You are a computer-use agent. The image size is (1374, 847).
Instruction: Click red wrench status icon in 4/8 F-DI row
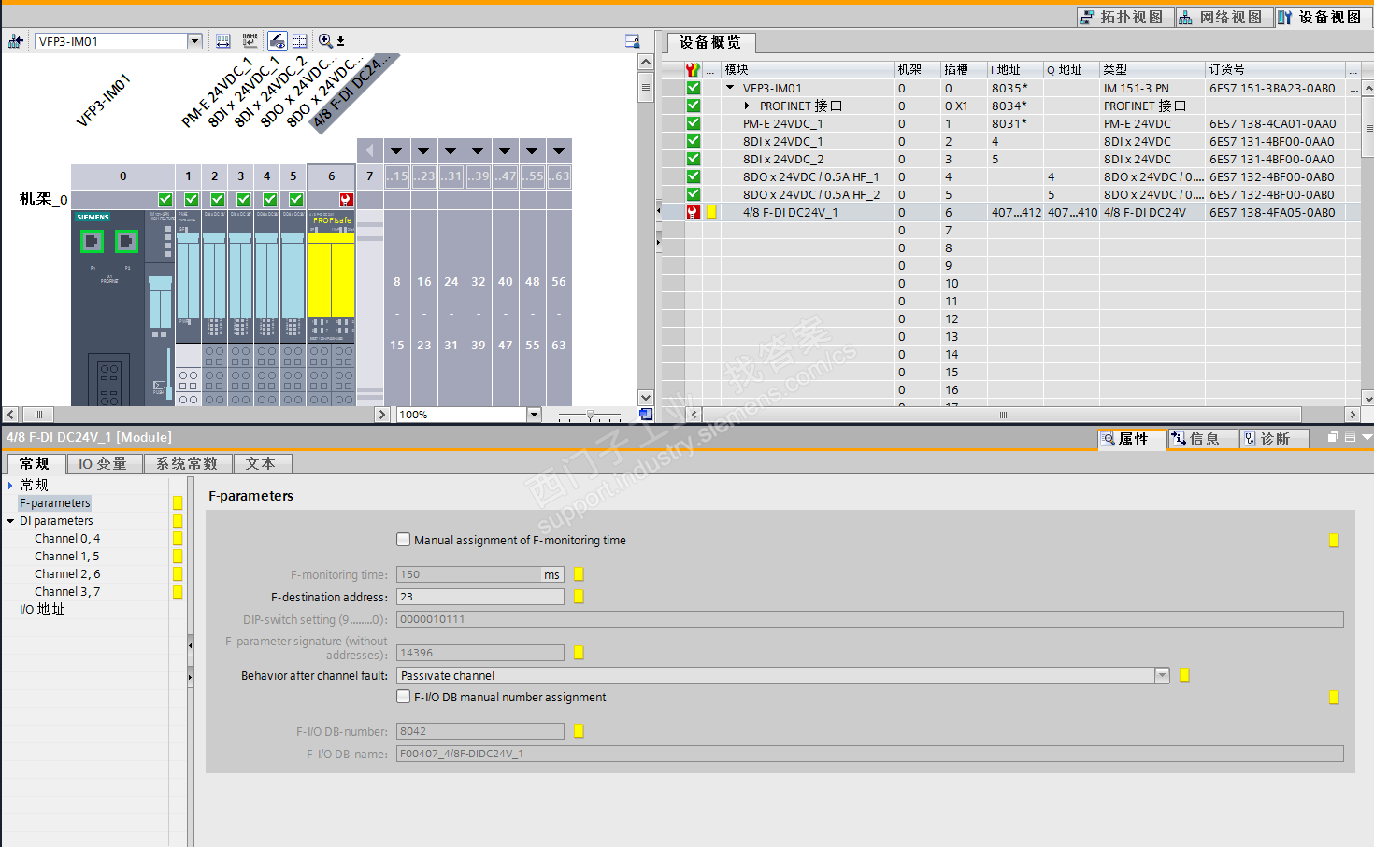pos(693,212)
